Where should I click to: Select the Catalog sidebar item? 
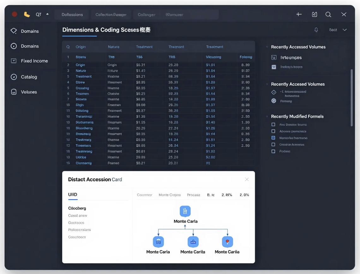pyautogui.click(x=29, y=77)
